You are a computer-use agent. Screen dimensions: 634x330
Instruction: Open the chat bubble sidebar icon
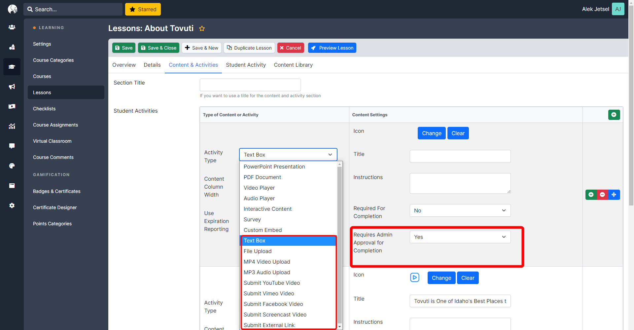click(x=12, y=146)
